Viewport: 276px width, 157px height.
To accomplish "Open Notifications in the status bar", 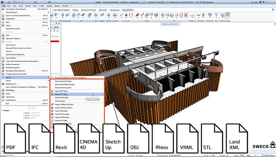I will (267, 155).
